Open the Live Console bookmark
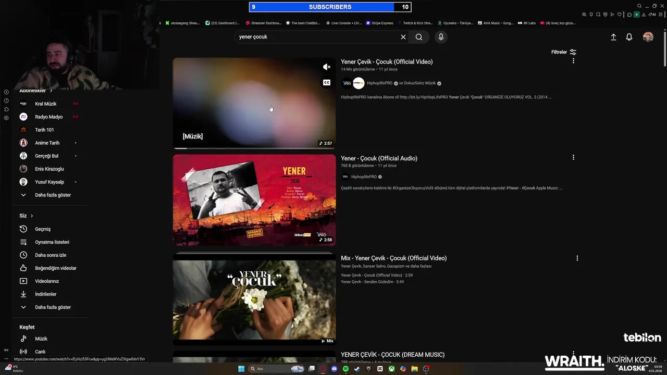This screenshot has height=375, width=667. pyautogui.click(x=343, y=23)
